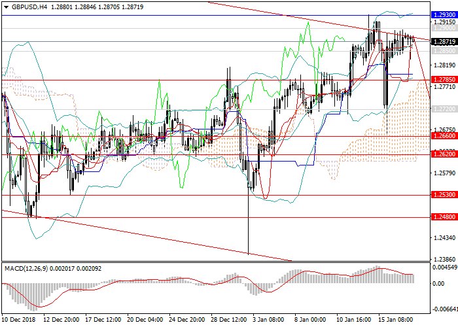This screenshot has height=327, width=458.
Task: Select the red 1.26200 level label
Action: point(444,155)
